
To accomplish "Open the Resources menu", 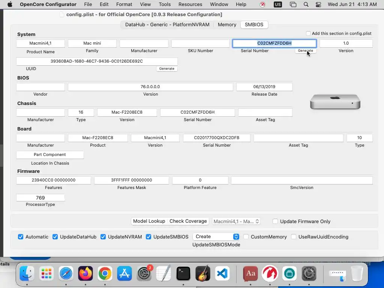I will tap(190, 4).
